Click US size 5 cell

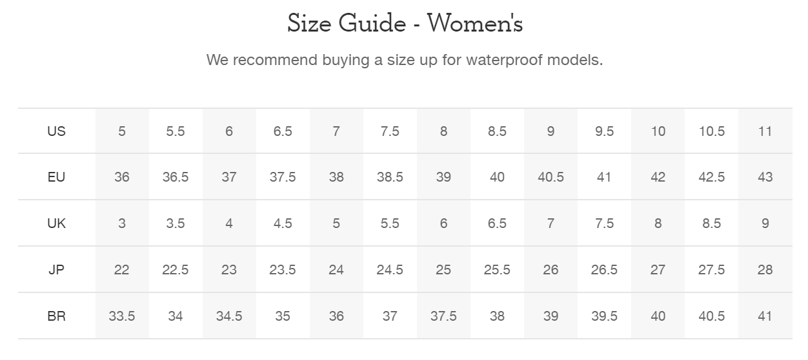point(122,131)
